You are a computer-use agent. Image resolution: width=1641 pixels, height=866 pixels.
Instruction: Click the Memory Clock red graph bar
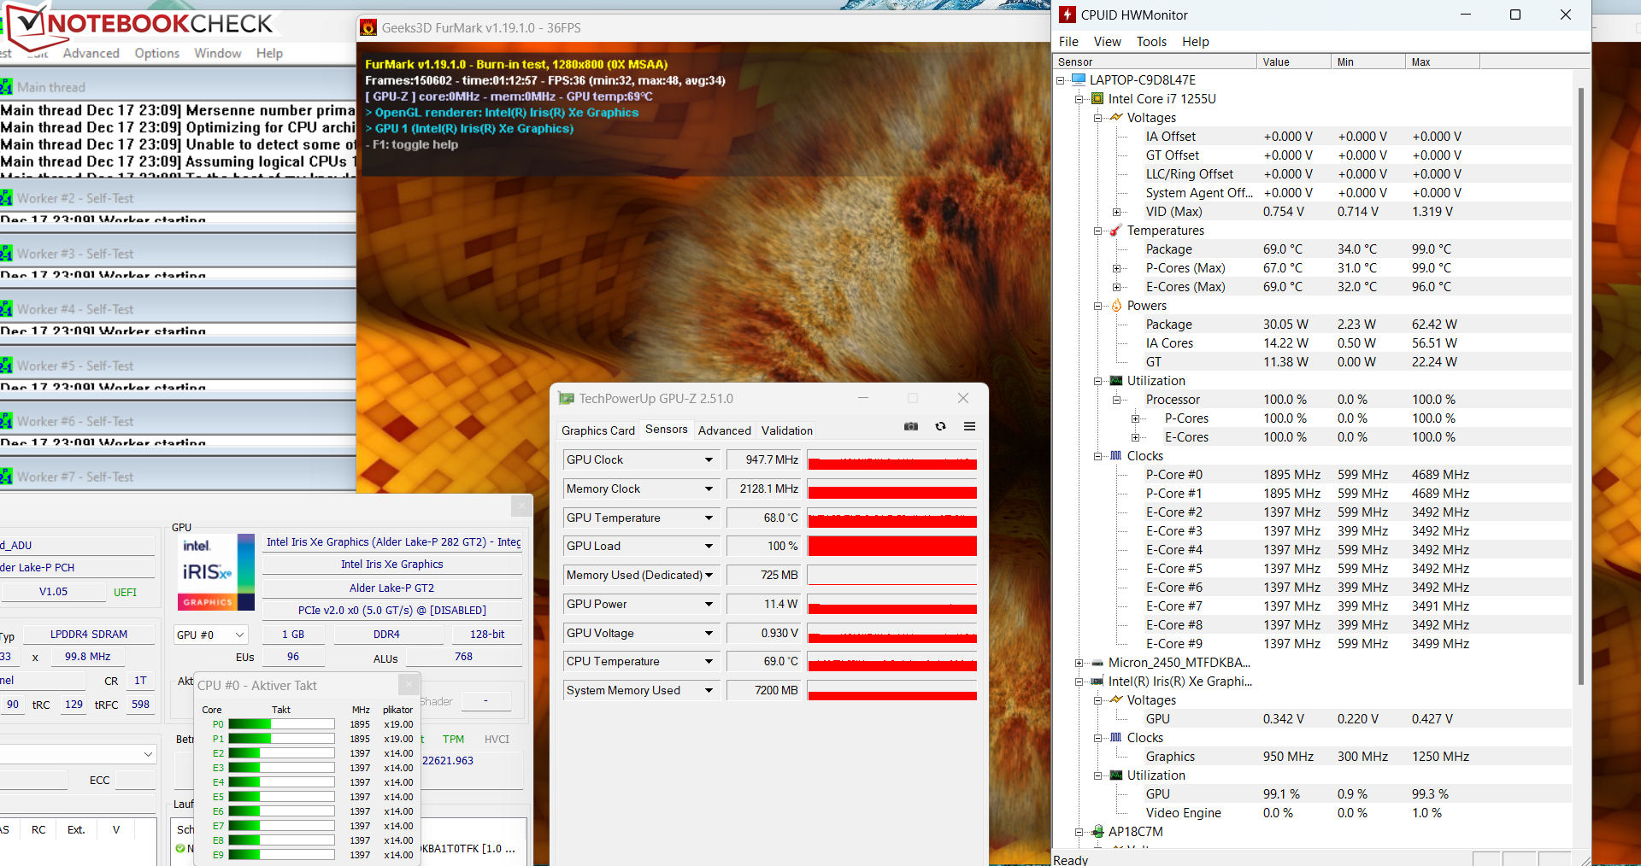click(892, 489)
